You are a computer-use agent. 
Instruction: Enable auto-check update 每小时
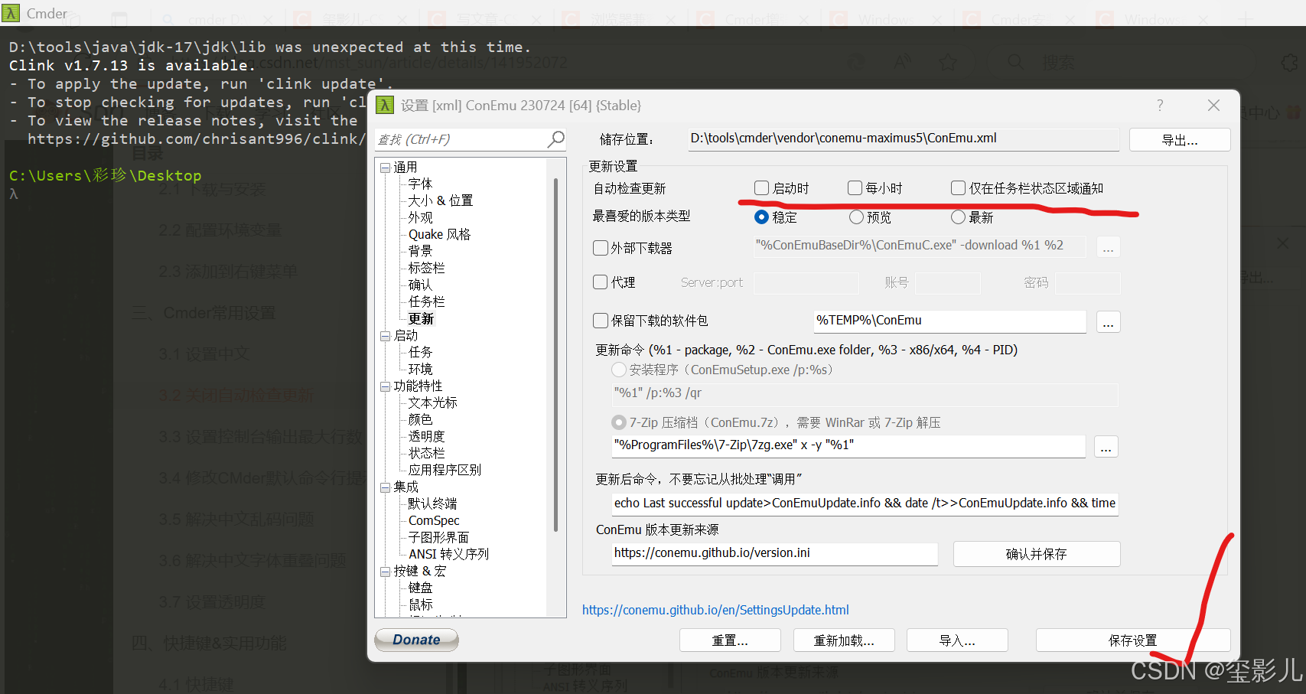tap(855, 188)
